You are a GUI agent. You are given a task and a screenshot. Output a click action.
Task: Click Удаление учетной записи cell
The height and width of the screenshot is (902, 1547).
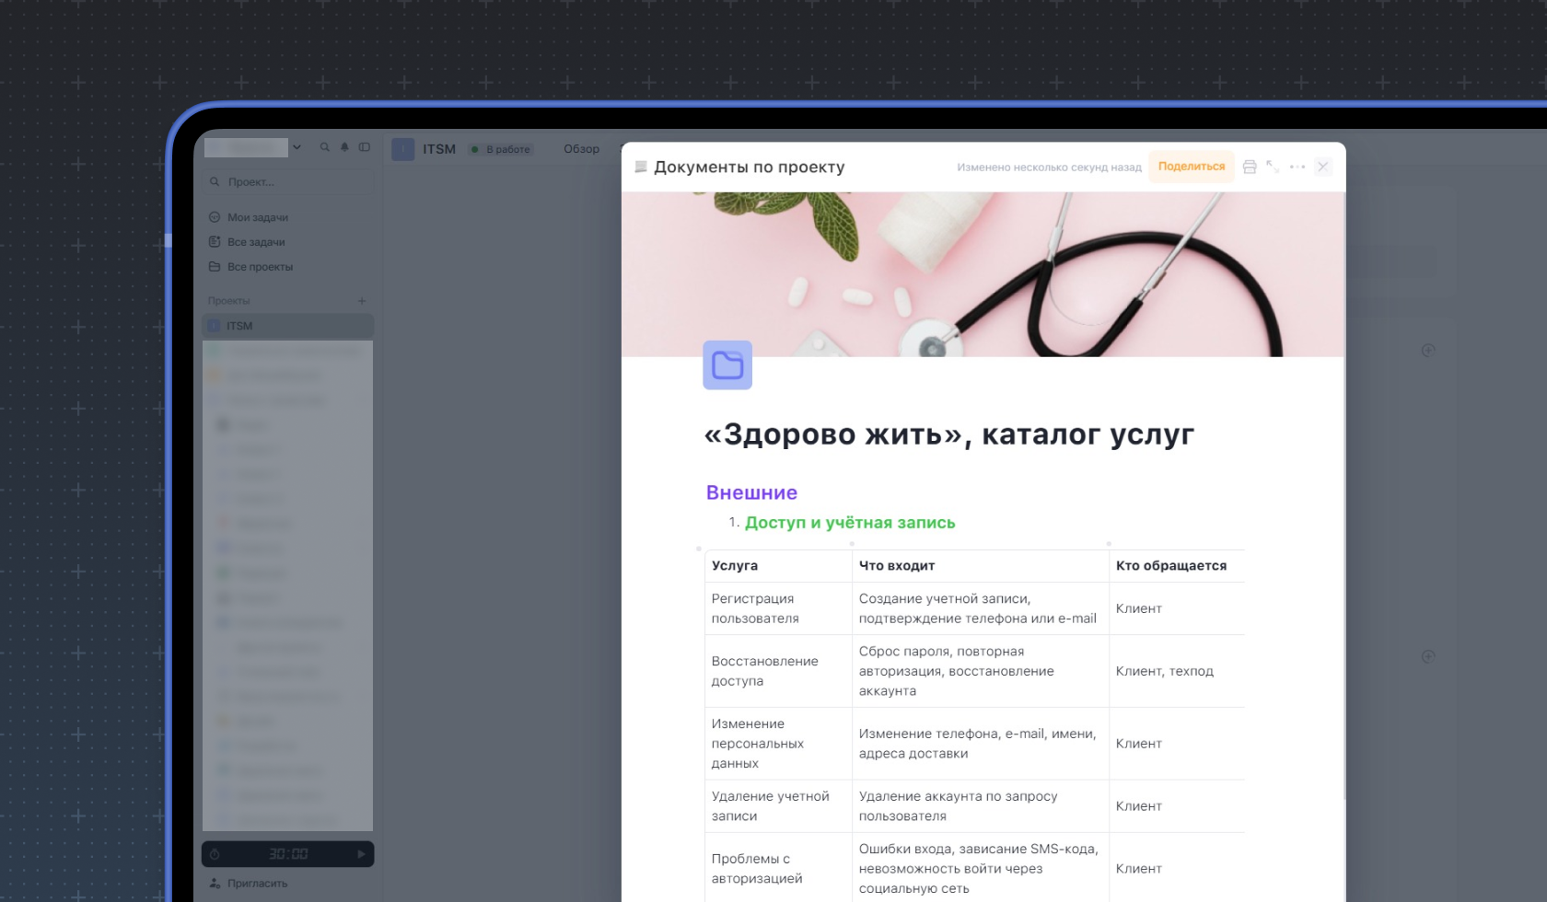click(778, 806)
